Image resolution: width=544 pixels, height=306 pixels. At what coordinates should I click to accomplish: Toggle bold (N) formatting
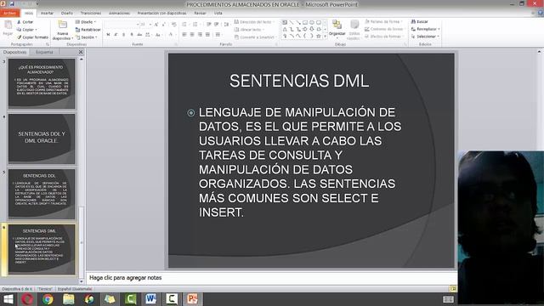point(108,35)
